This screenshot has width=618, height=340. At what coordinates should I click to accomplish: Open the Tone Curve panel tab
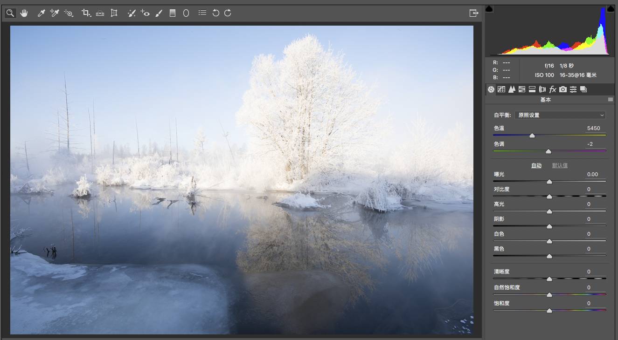tap(501, 89)
